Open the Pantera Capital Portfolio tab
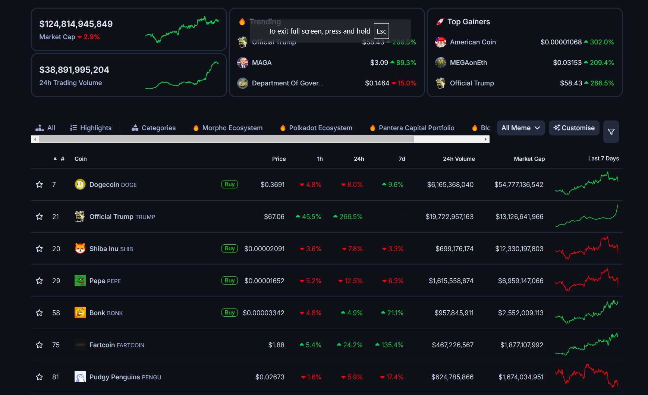 (x=412, y=128)
